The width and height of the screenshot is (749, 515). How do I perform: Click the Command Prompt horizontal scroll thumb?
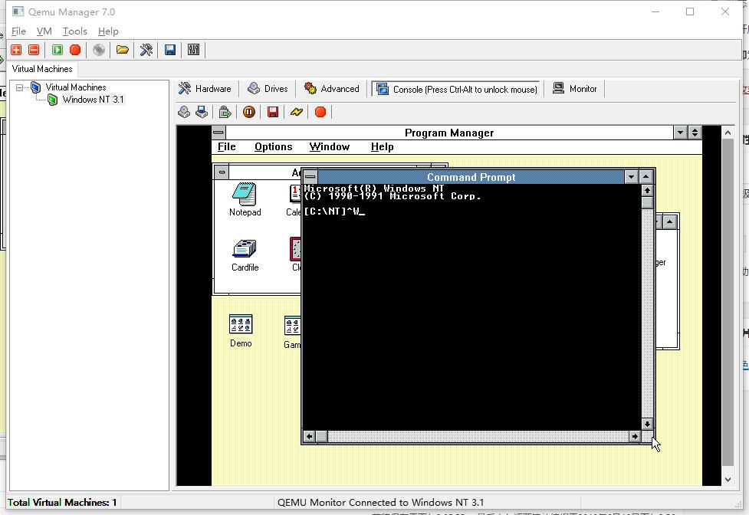[x=321, y=436]
